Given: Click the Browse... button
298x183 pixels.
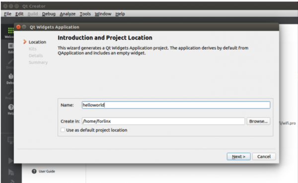Looking at the screenshot, I should tap(258, 122).
